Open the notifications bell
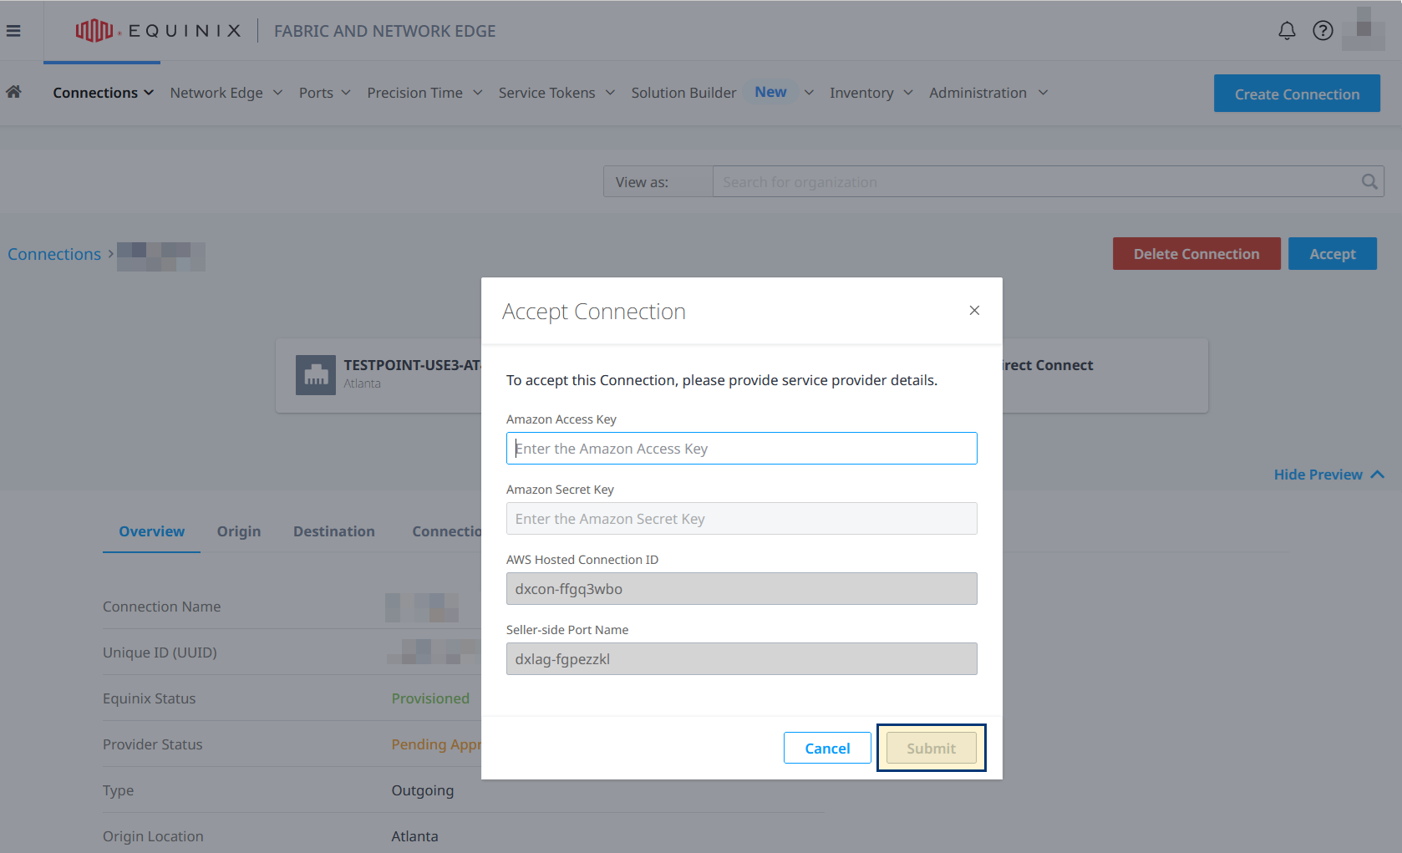 [1287, 31]
